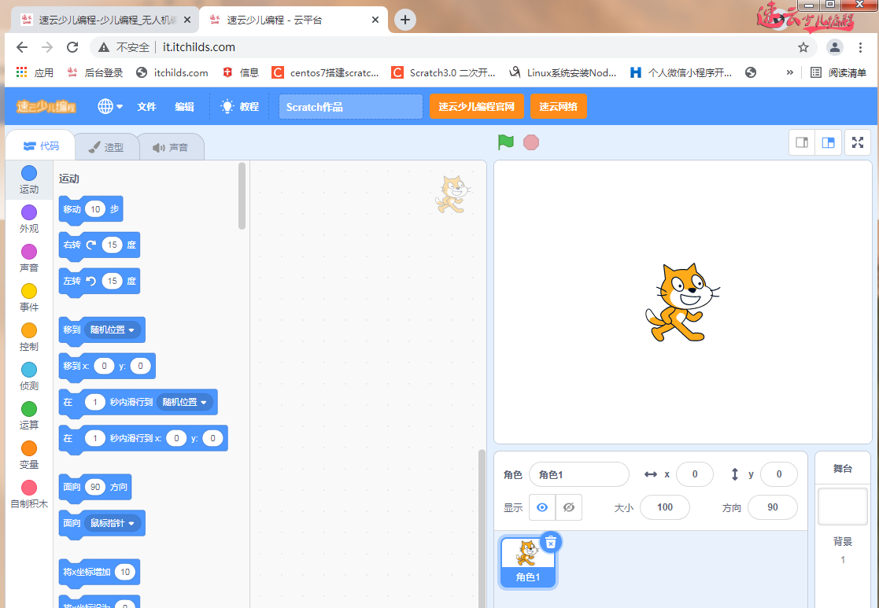
Task: Open the globe language dropdown
Action: (x=109, y=106)
